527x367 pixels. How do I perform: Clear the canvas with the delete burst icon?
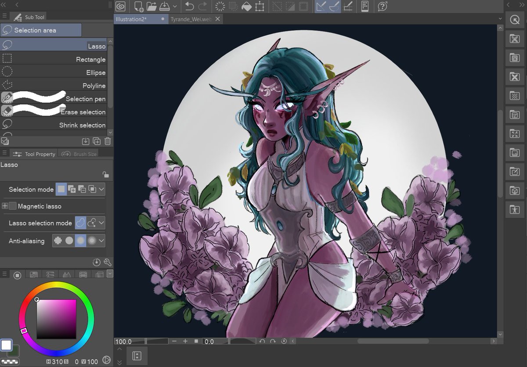click(x=220, y=7)
